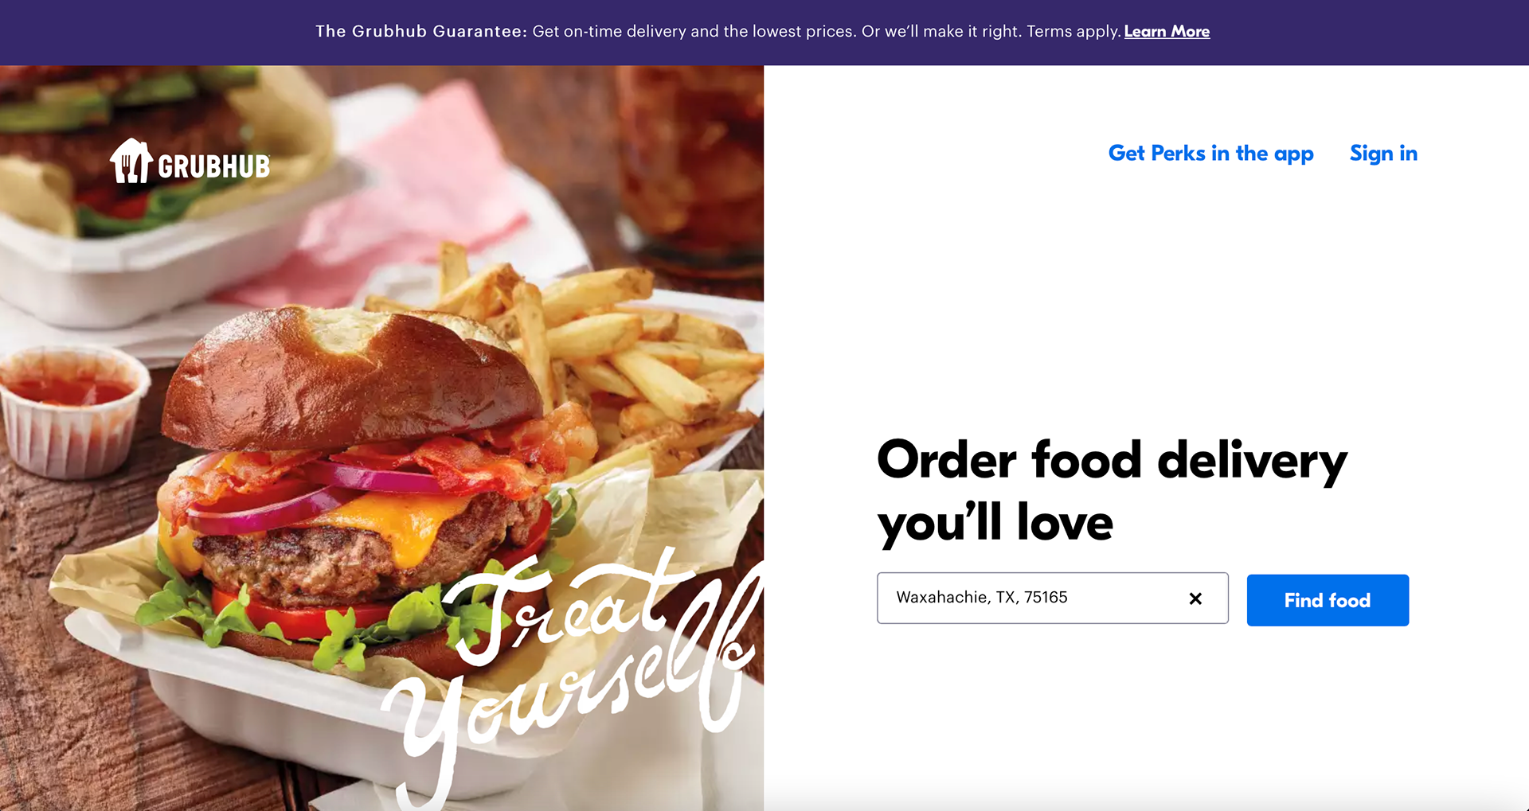Image resolution: width=1529 pixels, height=811 pixels.
Task: Clear the Waxahachie address with the X icon
Action: point(1195,599)
